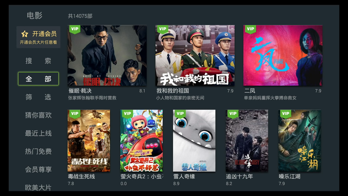
Task: Click the 开通会员 membership button
Action: (x=38, y=37)
